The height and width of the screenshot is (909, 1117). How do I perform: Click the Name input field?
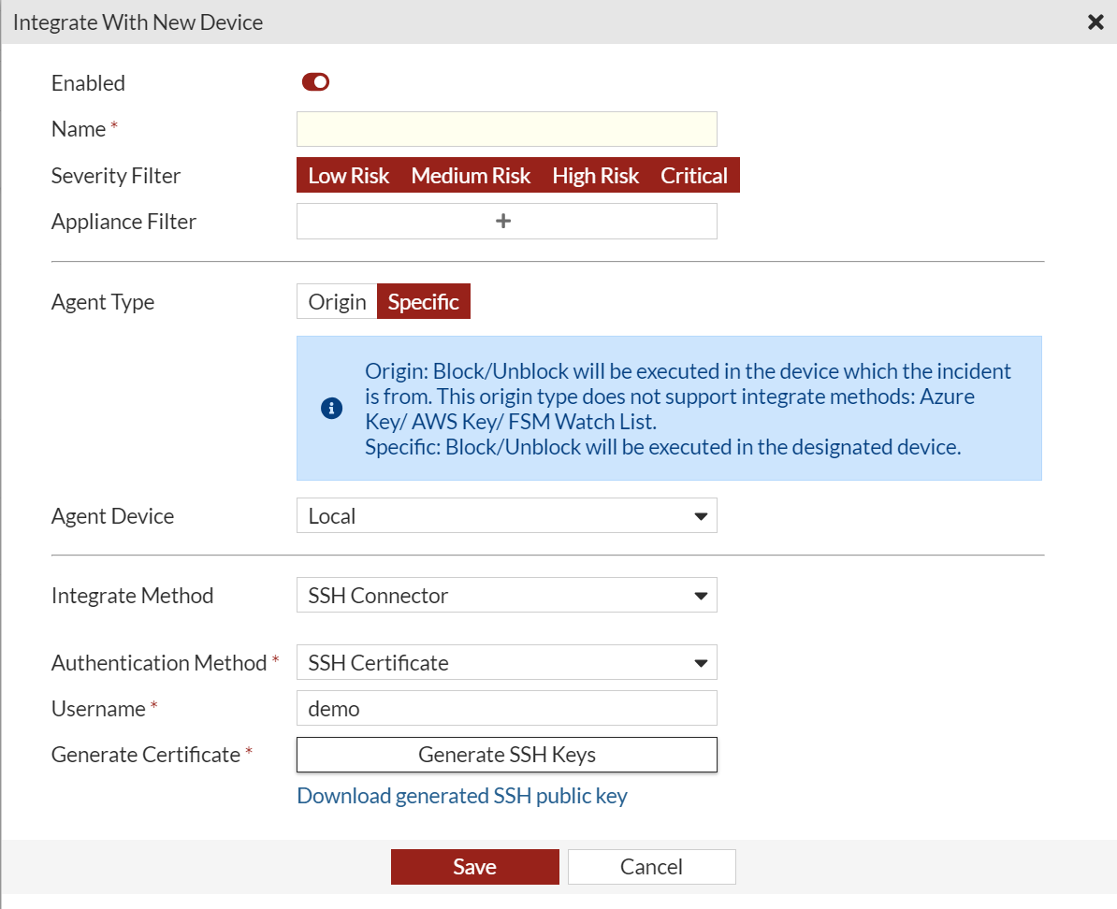click(506, 129)
